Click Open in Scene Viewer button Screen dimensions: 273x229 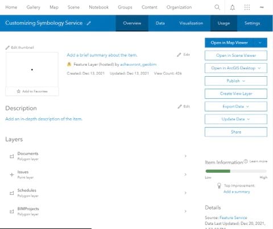pos(236,55)
